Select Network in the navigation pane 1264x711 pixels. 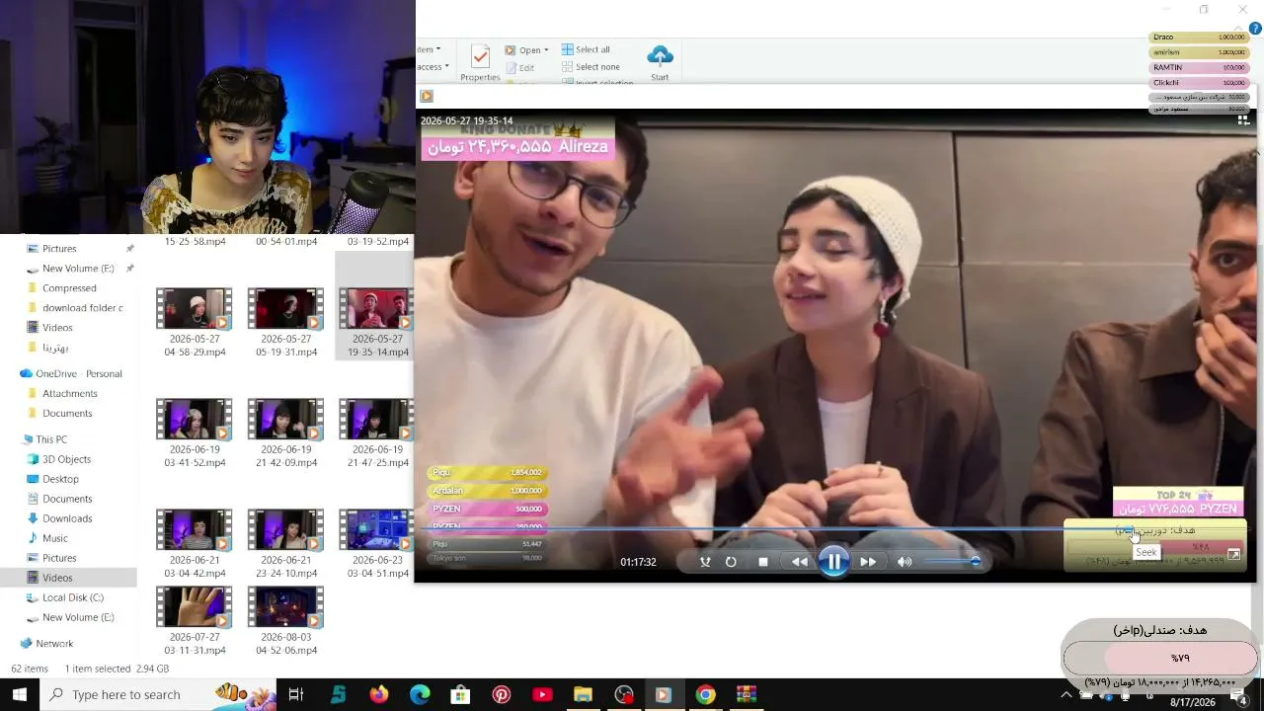point(54,644)
